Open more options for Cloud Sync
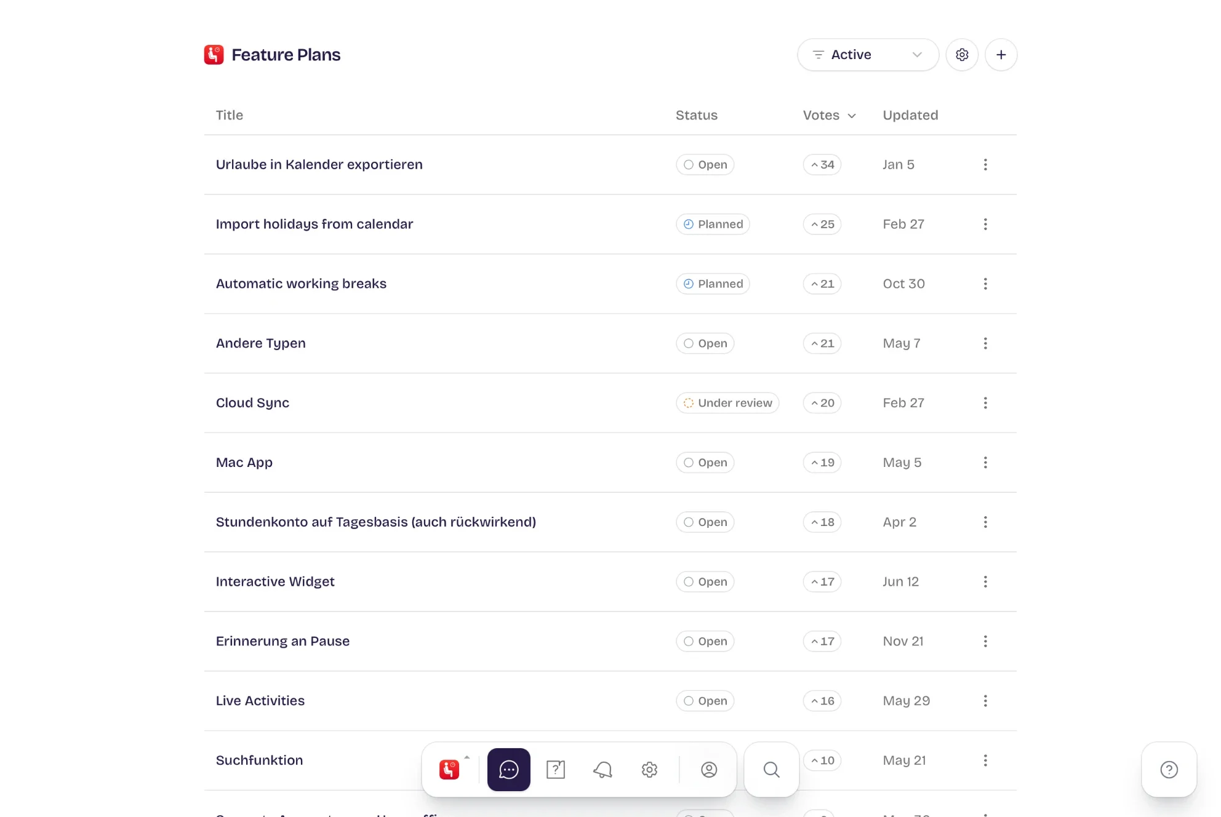 click(985, 403)
